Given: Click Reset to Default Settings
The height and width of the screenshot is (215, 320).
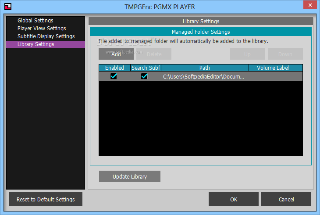Looking at the screenshot, I should (x=46, y=199).
